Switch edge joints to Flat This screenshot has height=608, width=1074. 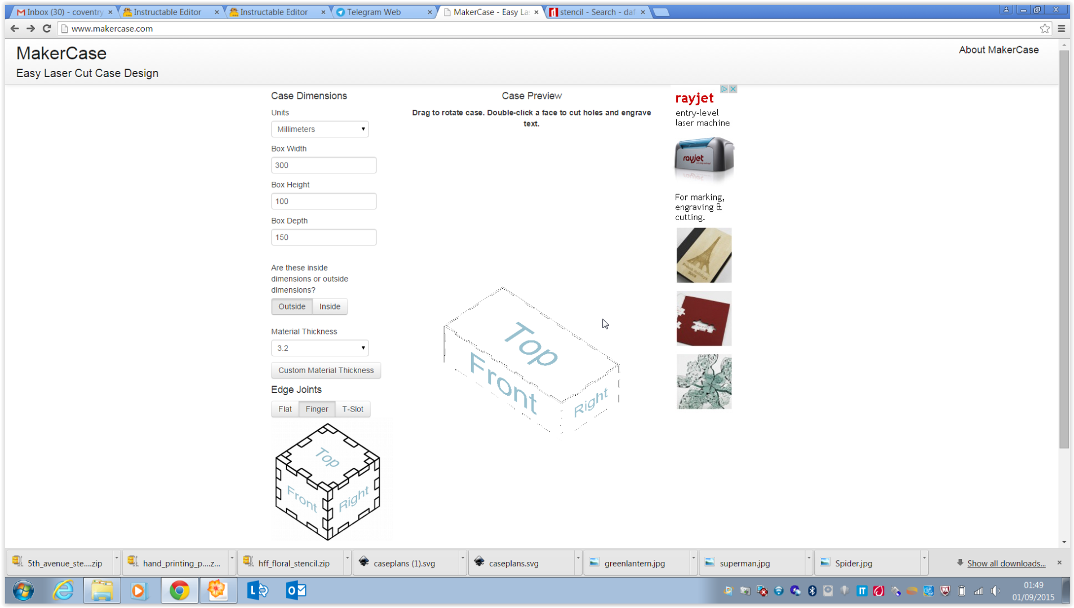click(285, 409)
